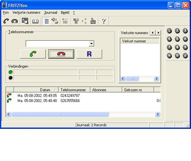Screen dimensions: 191x161
Task: Click the pick up handset toolbar icon
Action: [x=6, y=21]
